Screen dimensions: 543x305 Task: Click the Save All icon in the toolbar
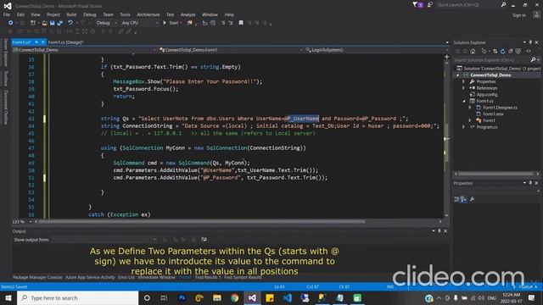[x=60, y=23]
